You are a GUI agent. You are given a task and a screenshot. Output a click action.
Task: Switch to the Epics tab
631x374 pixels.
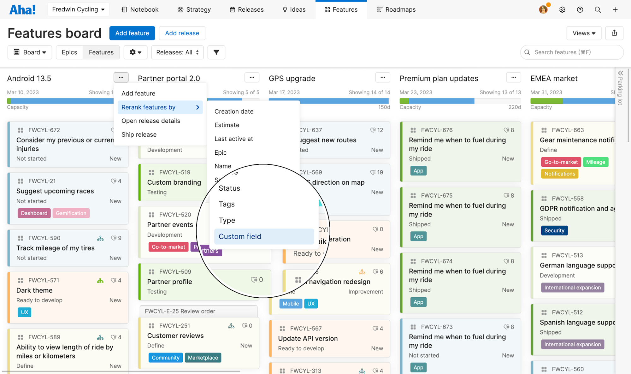click(x=69, y=52)
